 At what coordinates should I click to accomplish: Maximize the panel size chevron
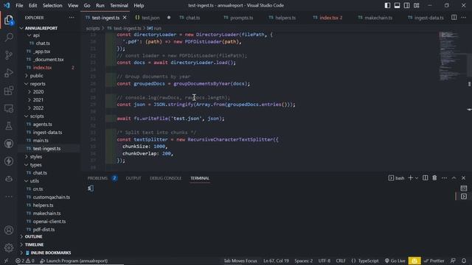454,178
